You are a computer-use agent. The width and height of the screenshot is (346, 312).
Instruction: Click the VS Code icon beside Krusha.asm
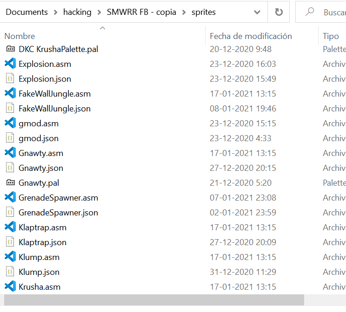(x=10, y=286)
